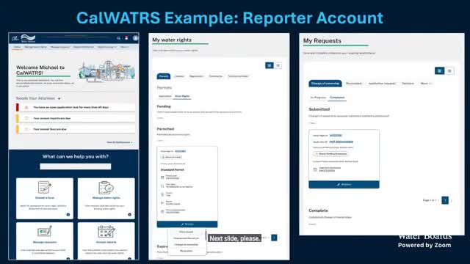Open the Submit a form card title
Image resolution: width=470 pixels, height=264 pixels.
(x=45, y=198)
